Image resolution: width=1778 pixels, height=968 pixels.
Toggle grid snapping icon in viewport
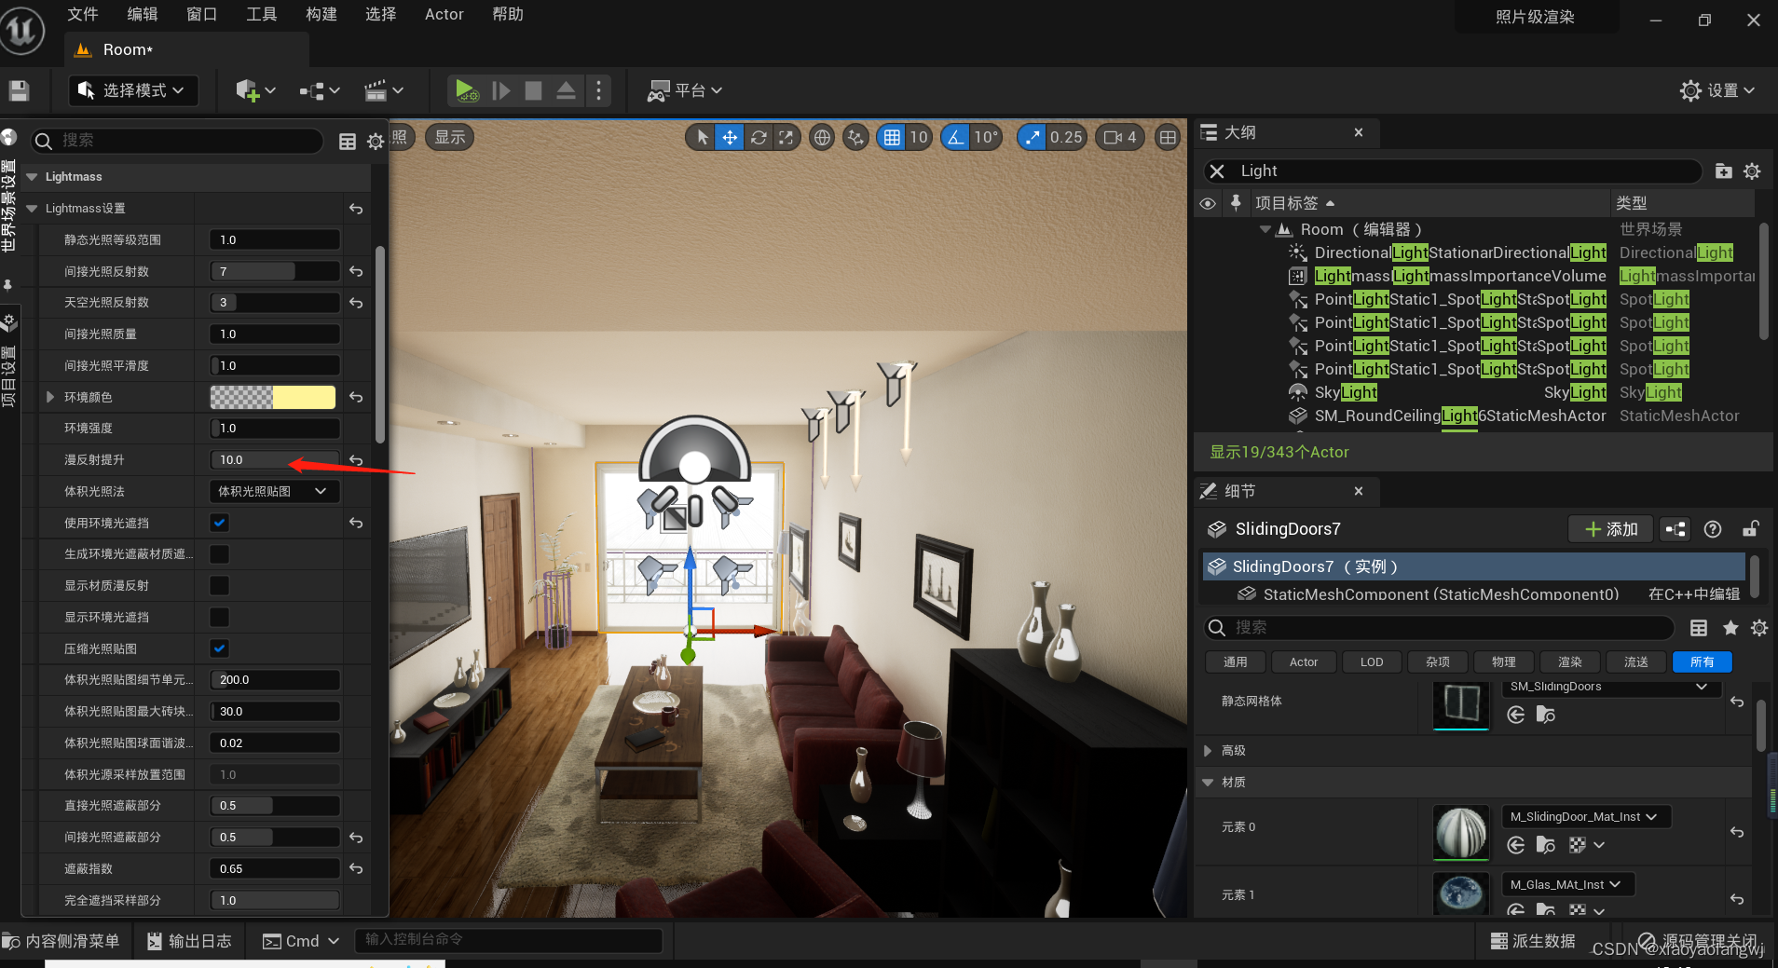[x=892, y=138]
